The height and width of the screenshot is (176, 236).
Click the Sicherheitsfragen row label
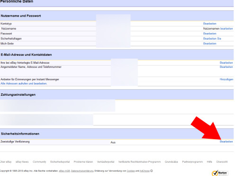(x=11, y=39)
